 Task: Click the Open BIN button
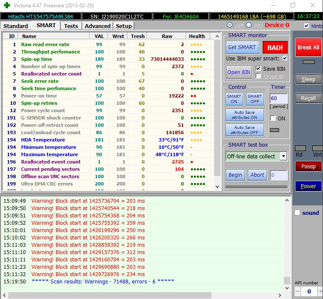pos(239,72)
